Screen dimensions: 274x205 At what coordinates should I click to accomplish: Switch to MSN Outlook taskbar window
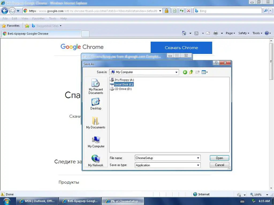click(x=37, y=201)
